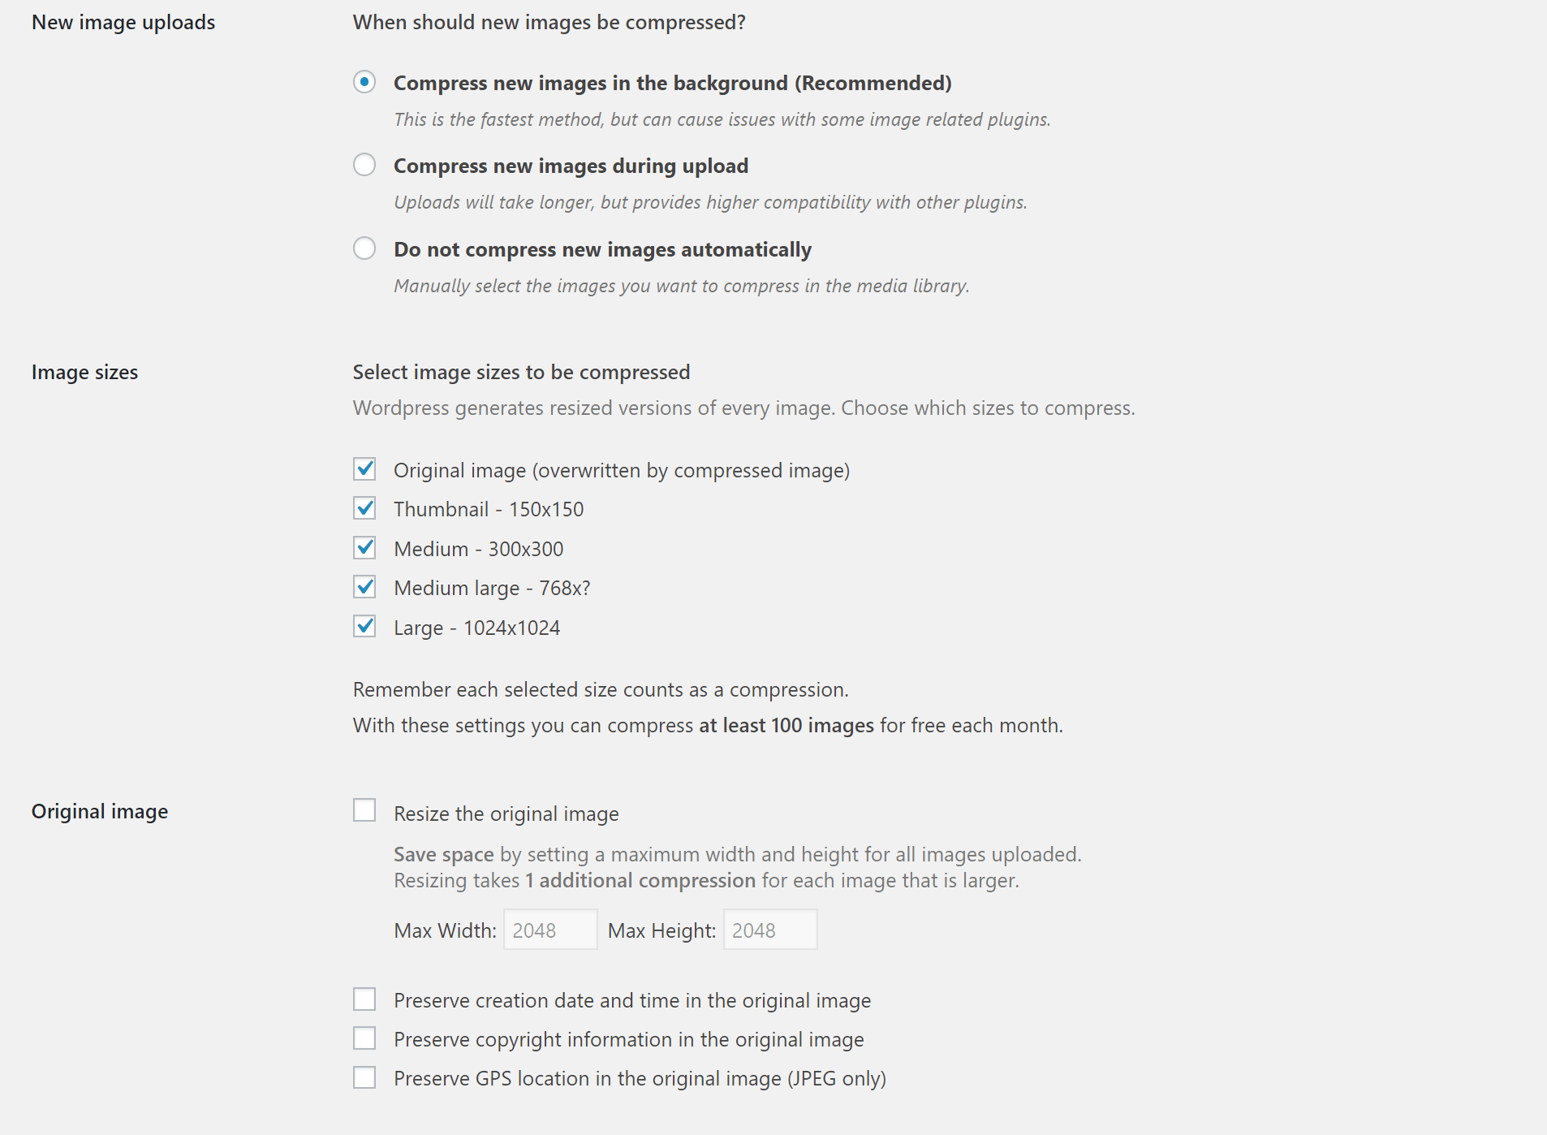Click the Large - 1024x1024 label

coord(476,628)
